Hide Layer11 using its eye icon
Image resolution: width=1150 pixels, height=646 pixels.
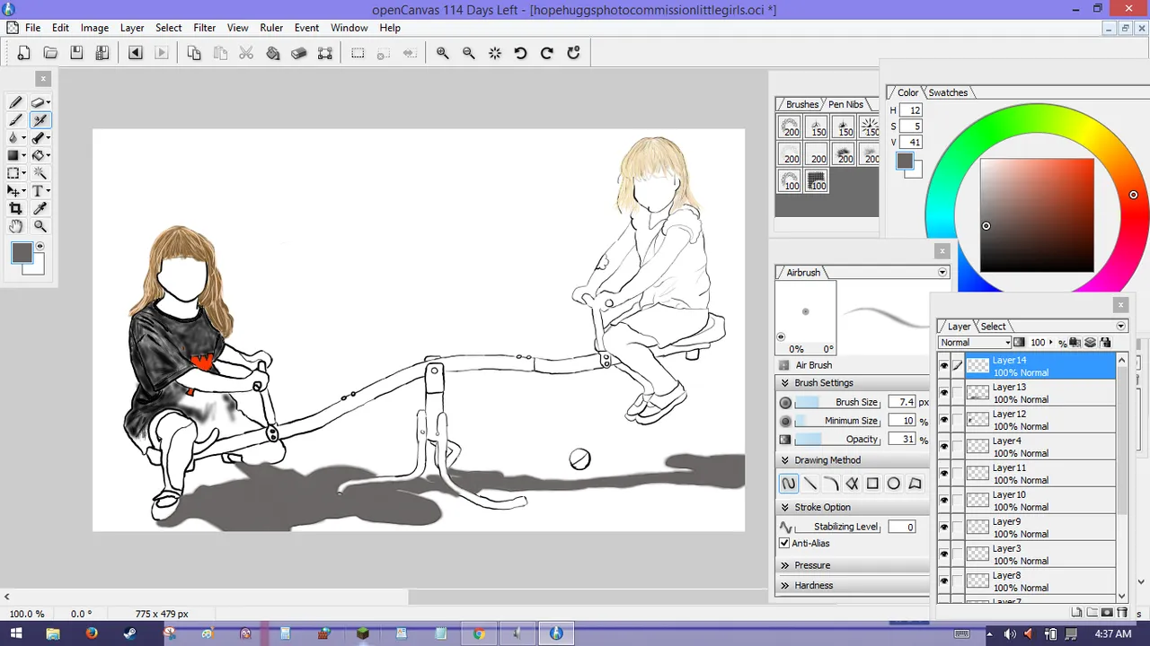coord(943,474)
